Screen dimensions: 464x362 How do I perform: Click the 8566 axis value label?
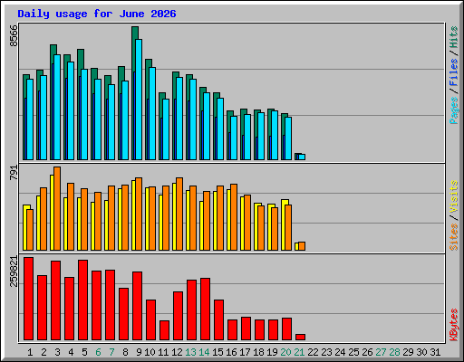[14, 36]
